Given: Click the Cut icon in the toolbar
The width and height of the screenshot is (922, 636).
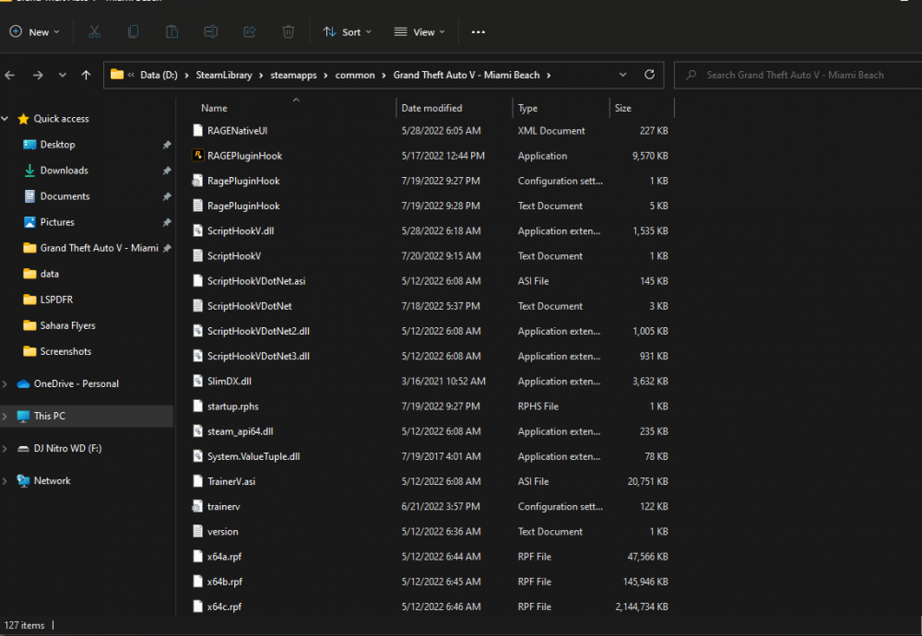Looking at the screenshot, I should coord(95,31).
